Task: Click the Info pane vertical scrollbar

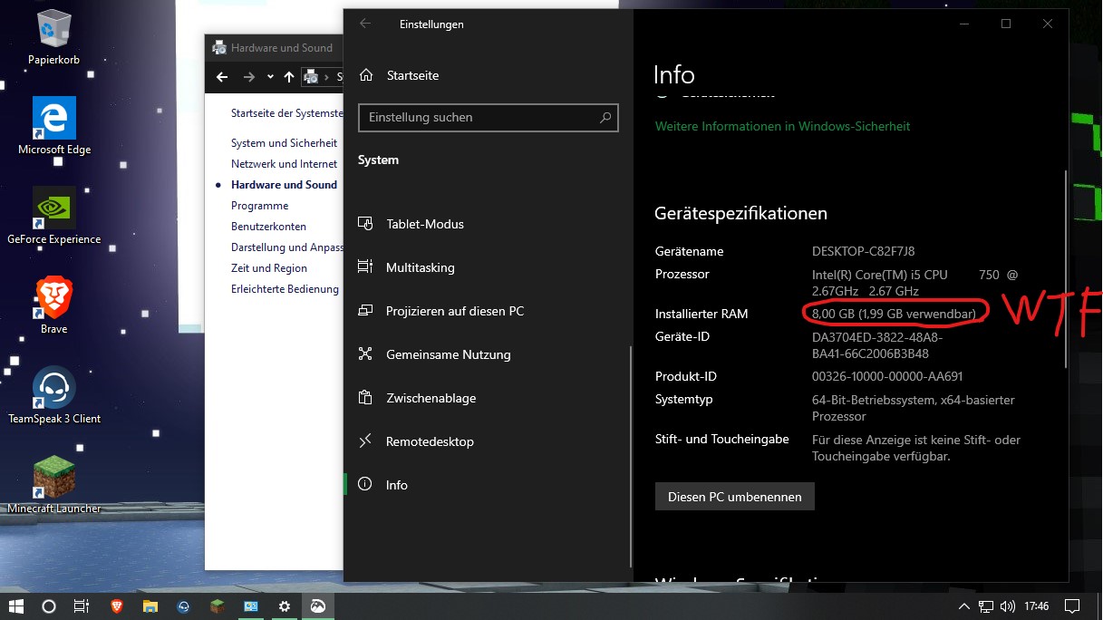Action: tap(1066, 269)
